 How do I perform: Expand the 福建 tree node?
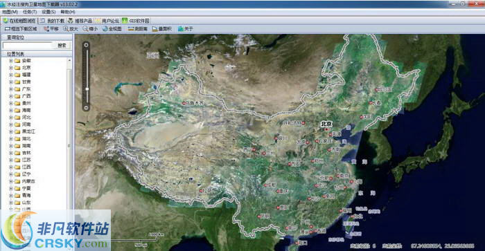[11, 75]
